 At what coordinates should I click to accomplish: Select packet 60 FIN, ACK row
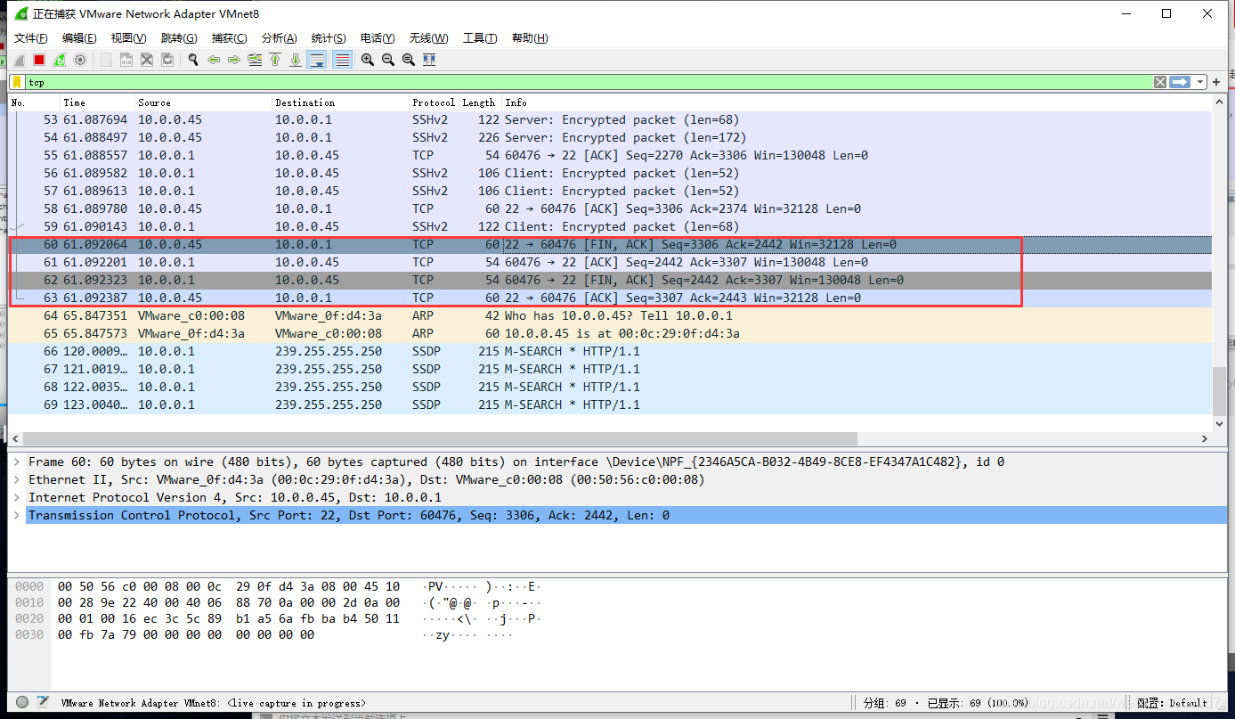click(x=610, y=244)
